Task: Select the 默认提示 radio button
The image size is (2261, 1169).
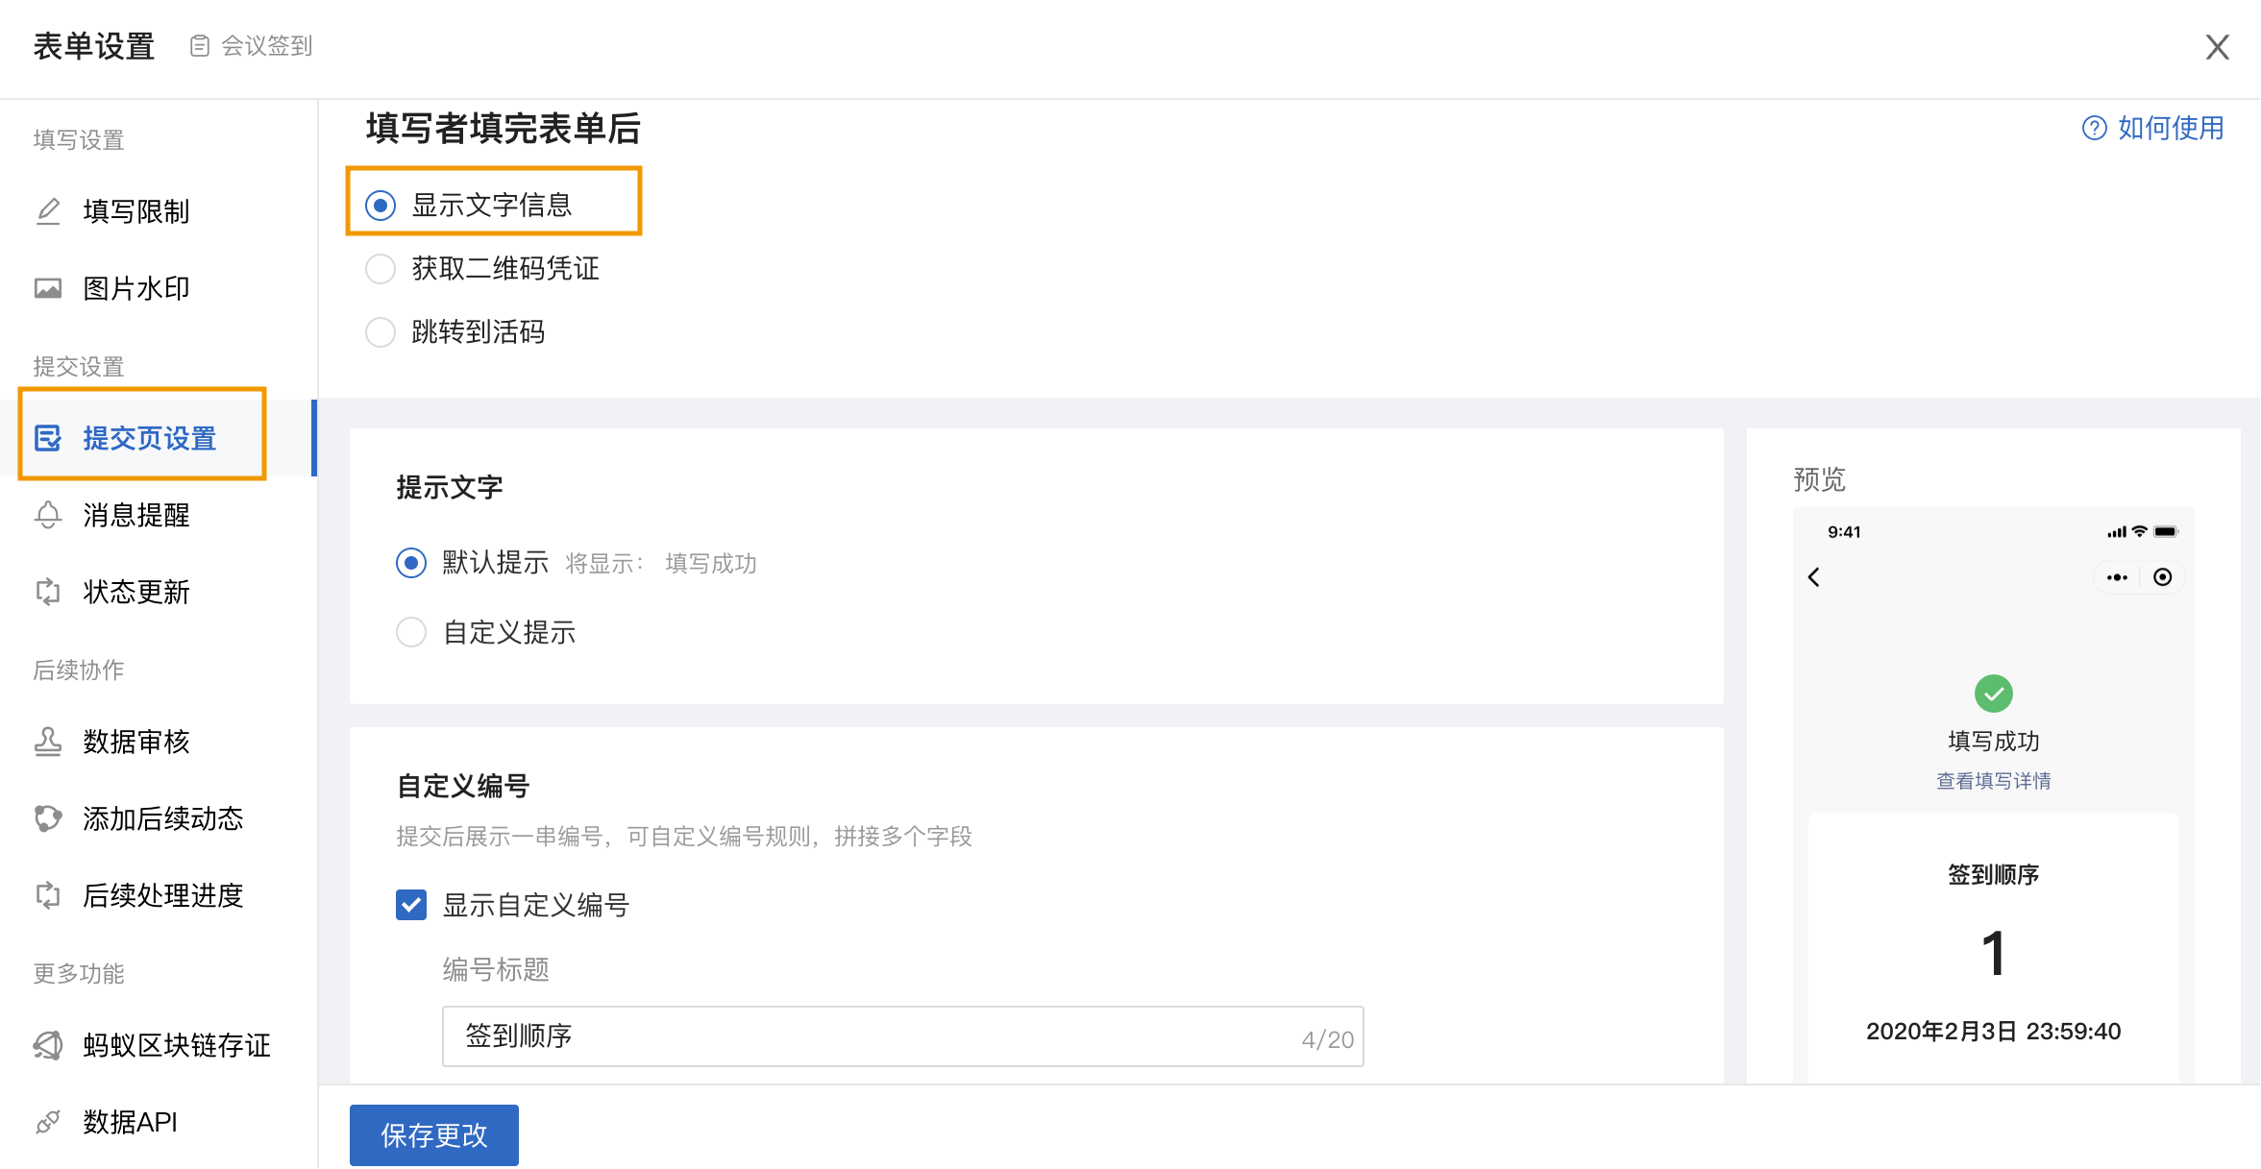Action: click(411, 563)
